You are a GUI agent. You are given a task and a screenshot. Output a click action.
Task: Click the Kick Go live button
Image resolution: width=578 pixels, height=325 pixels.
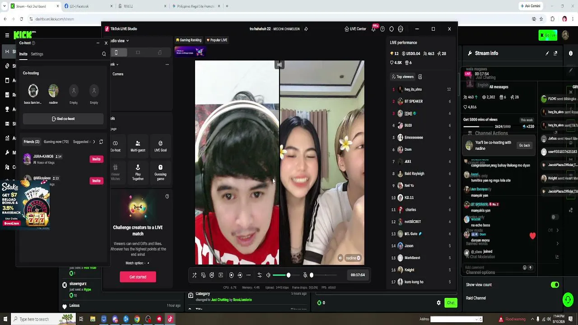coord(548,36)
